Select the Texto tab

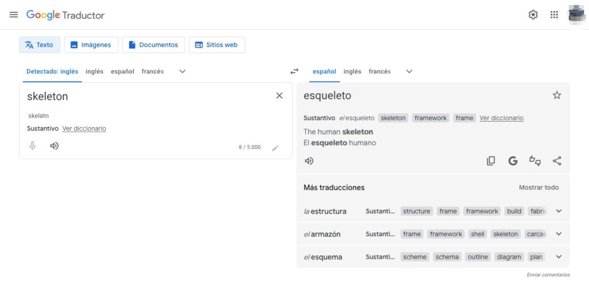40,45
